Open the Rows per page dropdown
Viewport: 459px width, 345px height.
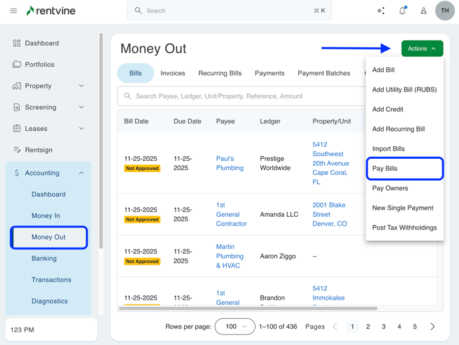[x=235, y=327]
